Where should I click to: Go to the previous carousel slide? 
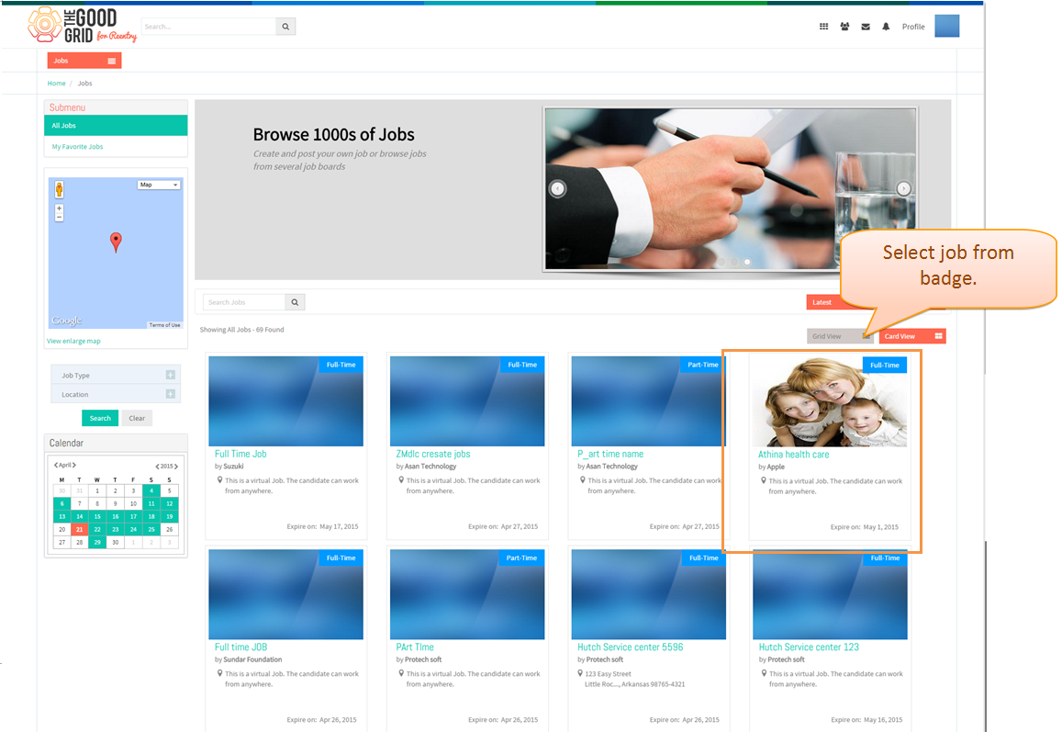[557, 189]
